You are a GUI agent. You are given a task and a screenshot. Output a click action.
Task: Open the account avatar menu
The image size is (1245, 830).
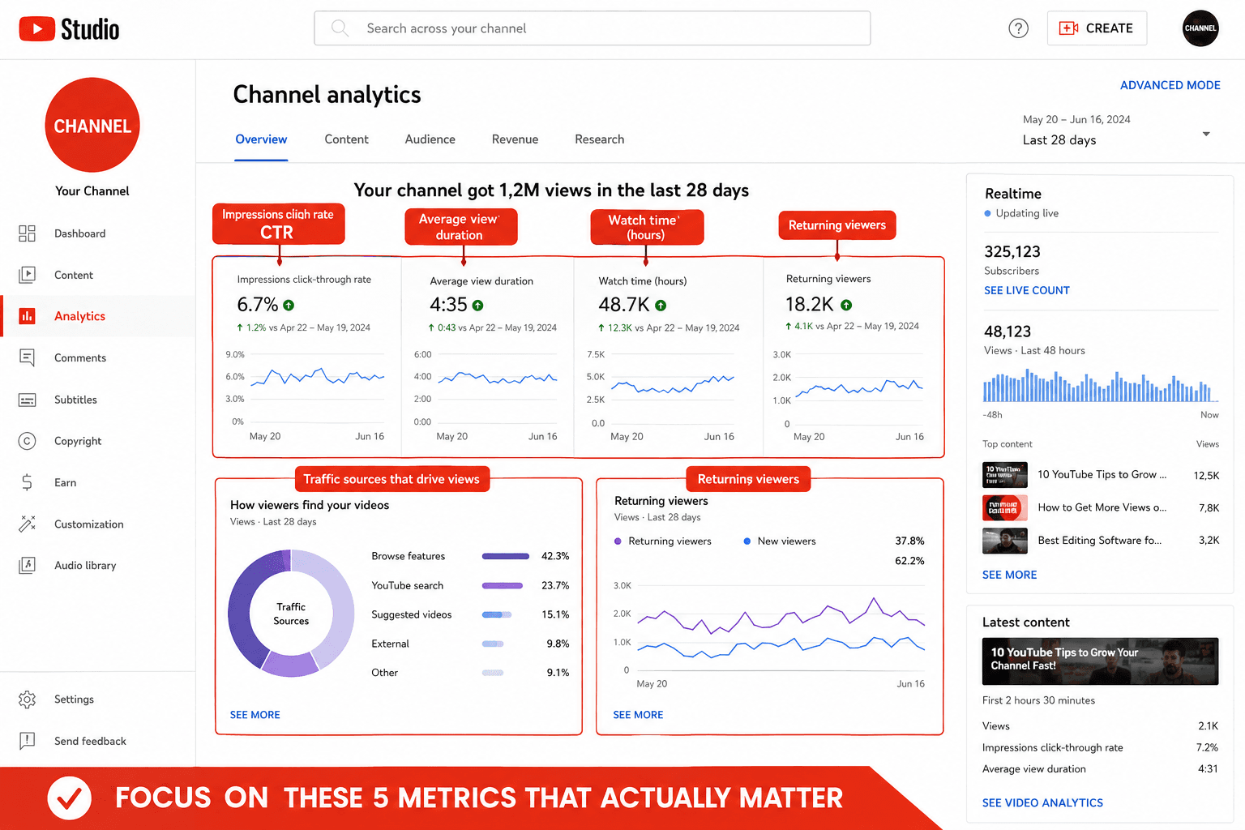coord(1200,28)
